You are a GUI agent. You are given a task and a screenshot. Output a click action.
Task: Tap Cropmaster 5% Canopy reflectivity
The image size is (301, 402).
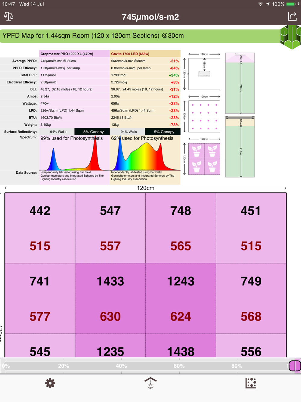pos(92,132)
